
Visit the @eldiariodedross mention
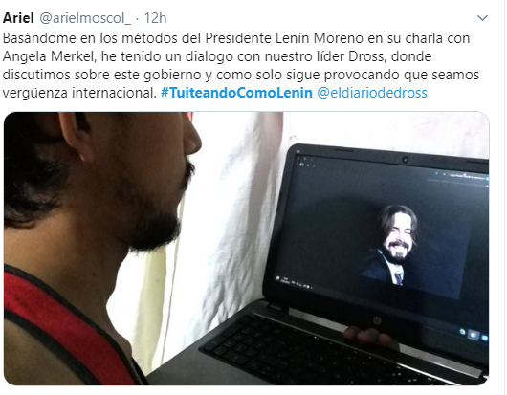tap(372, 93)
